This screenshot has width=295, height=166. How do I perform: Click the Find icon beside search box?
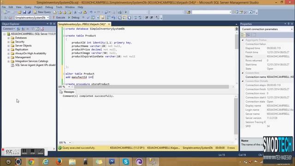[x=189, y=12]
